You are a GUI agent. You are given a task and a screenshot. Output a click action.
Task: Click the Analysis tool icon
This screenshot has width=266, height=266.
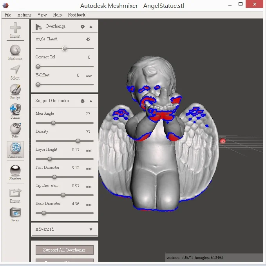15,148
